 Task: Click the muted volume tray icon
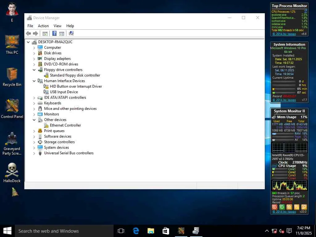(x=282, y=231)
